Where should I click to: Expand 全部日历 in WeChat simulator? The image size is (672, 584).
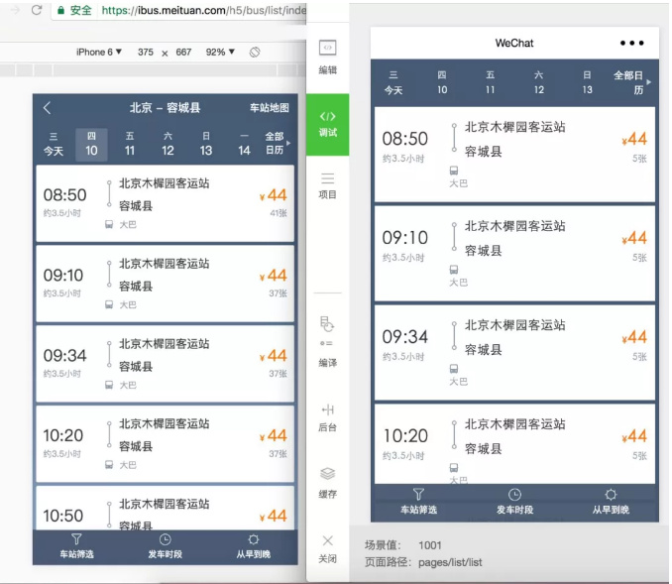[631, 82]
